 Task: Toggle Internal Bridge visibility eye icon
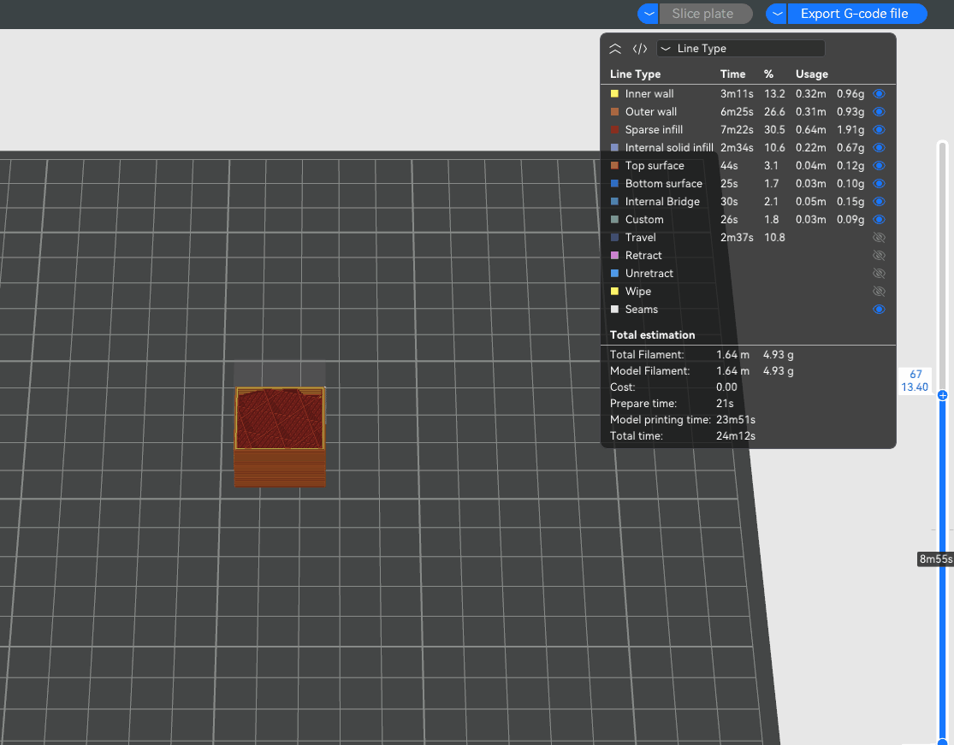[879, 202]
